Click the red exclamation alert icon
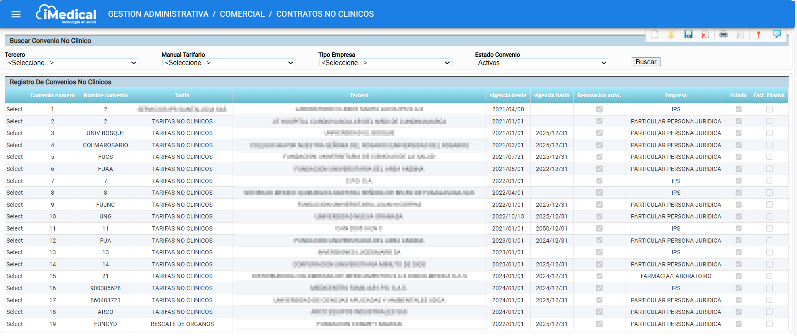Viewport: 797px width, 336px height. click(759, 35)
